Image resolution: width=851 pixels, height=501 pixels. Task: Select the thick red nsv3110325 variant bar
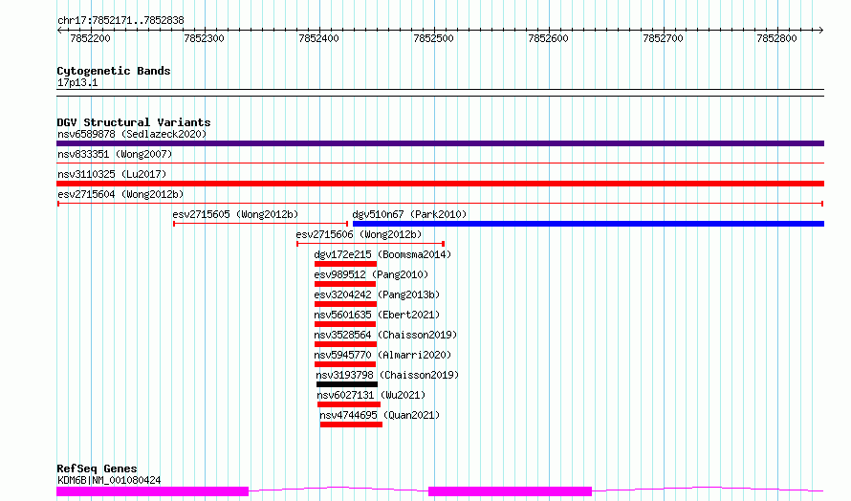point(440,184)
